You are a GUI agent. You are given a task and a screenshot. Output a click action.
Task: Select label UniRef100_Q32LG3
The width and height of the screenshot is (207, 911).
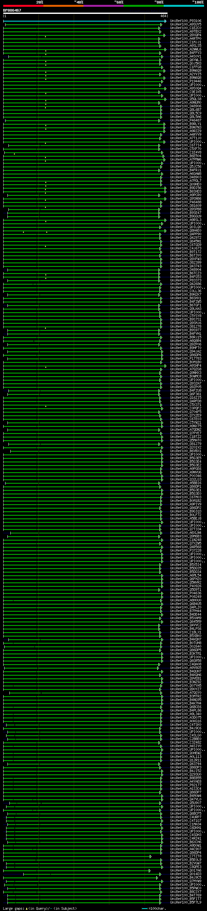pos(186,480)
